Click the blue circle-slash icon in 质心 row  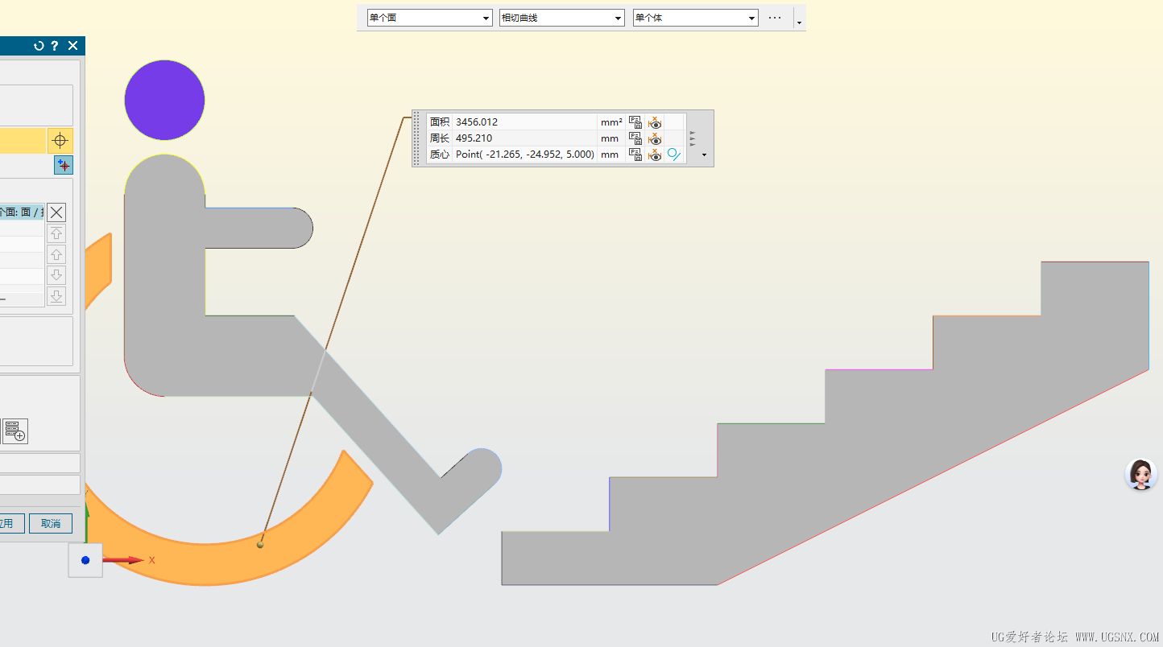[674, 155]
